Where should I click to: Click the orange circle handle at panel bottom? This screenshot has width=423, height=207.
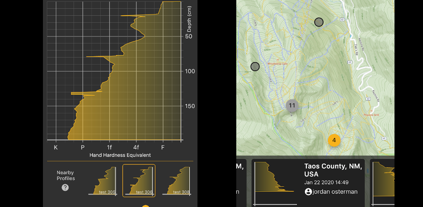(145, 206)
